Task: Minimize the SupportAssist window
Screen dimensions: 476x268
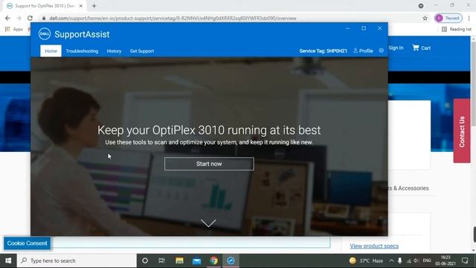Action: pyautogui.click(x=347, y=28)
